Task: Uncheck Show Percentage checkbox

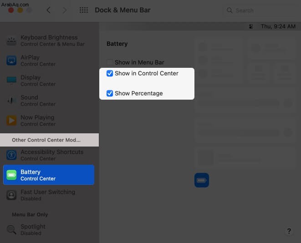Action: click(110, 93)
